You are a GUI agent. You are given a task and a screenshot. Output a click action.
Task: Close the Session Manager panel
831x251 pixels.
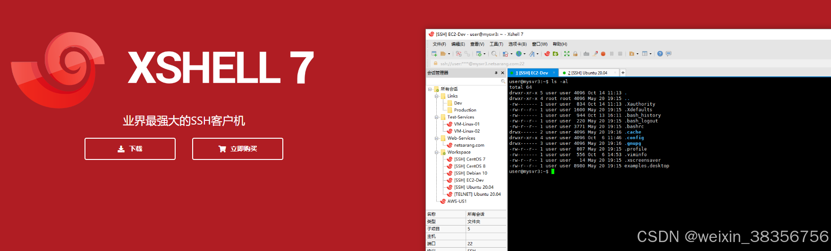[x=502, y=73]
